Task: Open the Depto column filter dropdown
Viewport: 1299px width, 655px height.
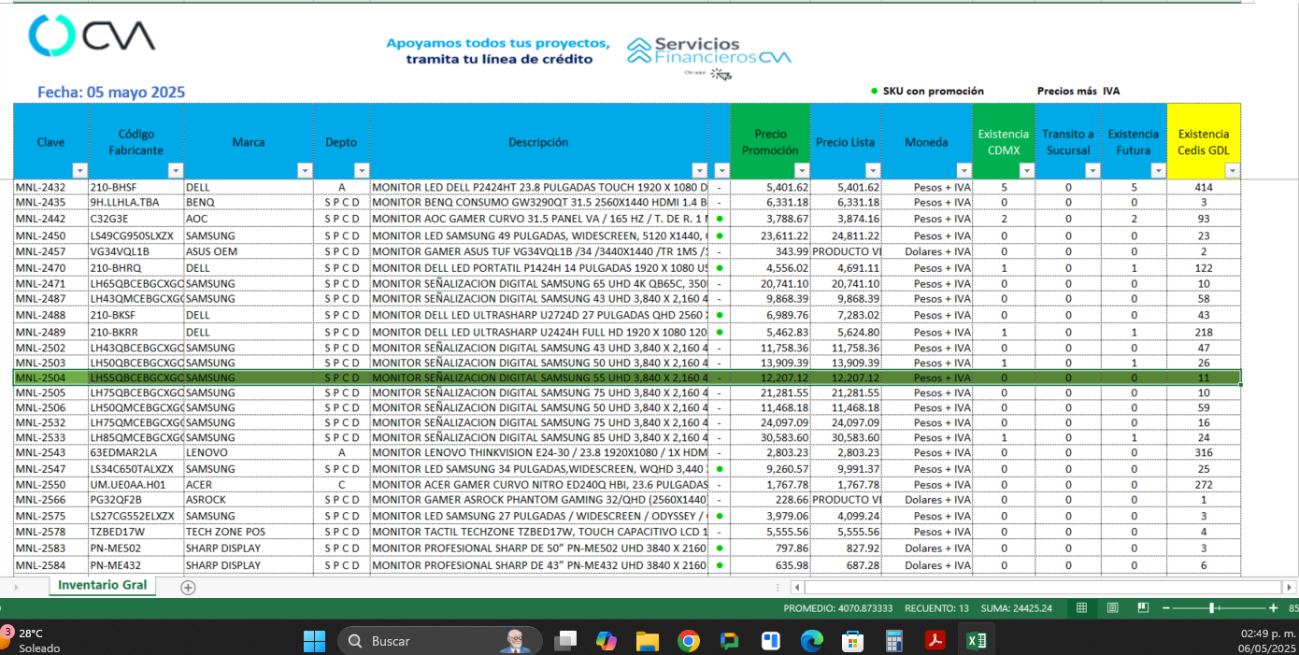Action: [362, 171]
